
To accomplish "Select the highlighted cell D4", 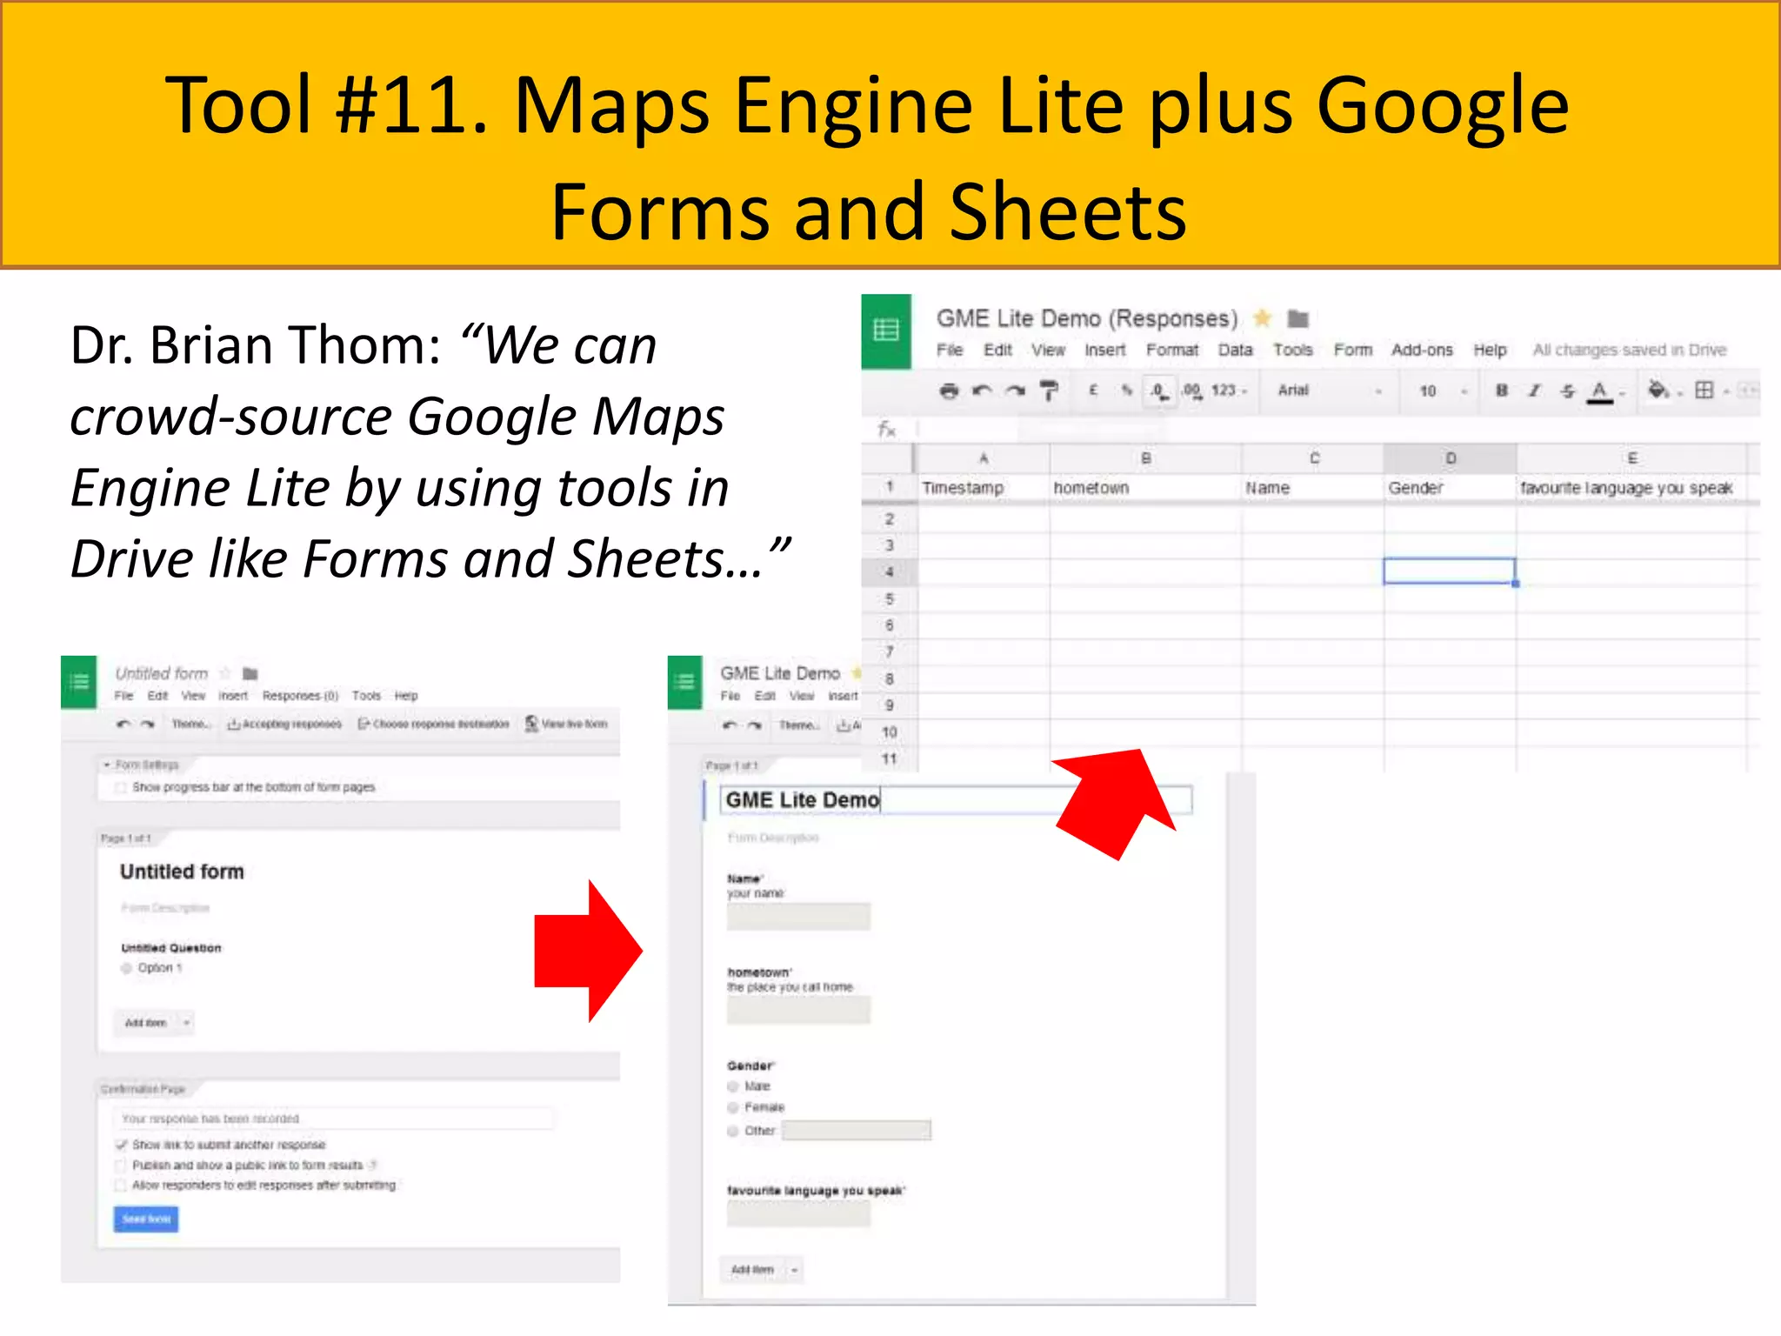I will pyautogui.click(x=1450, y=571).
